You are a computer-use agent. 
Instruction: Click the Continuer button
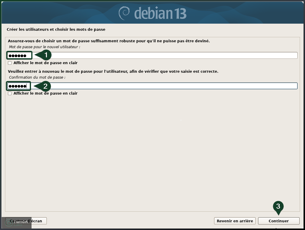click(x=278, y=221)
